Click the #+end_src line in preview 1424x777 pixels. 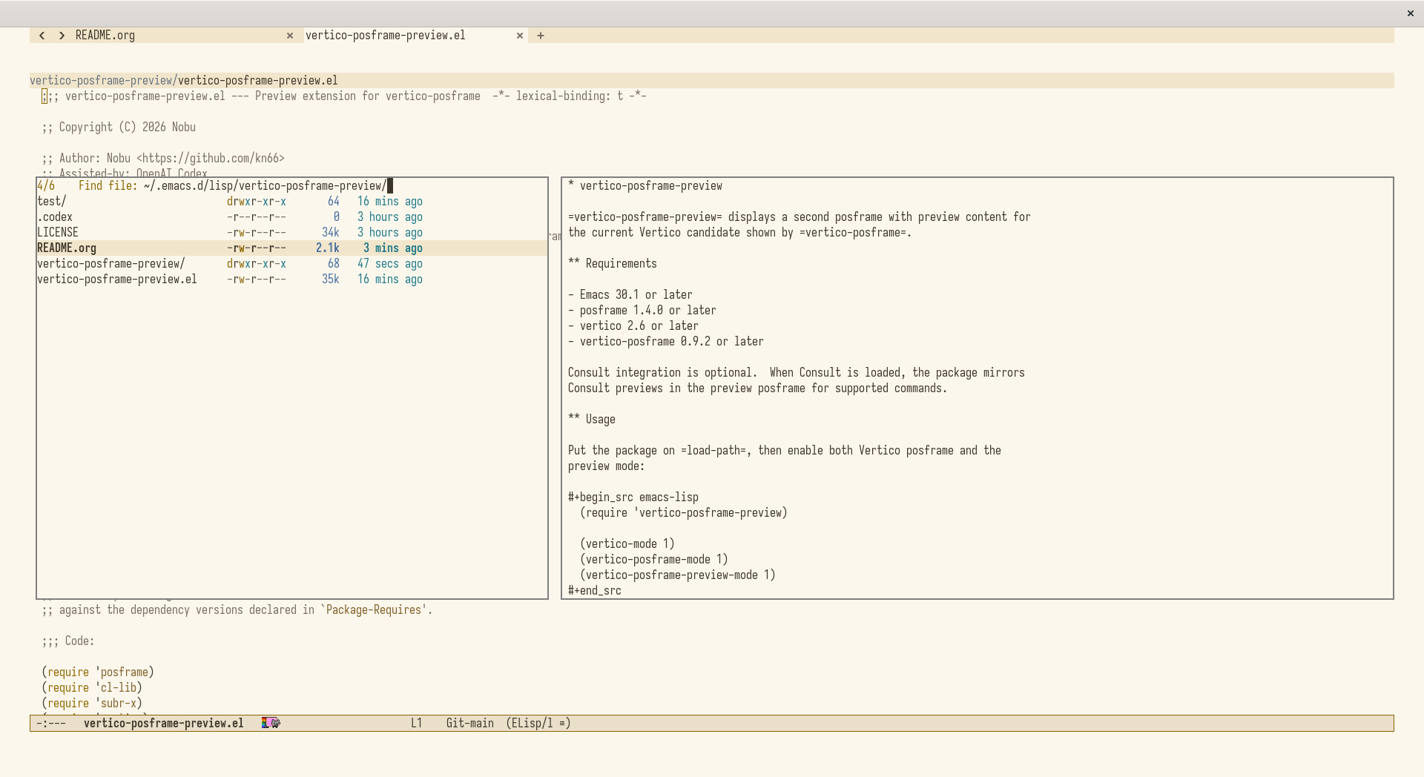click(595, 591)
